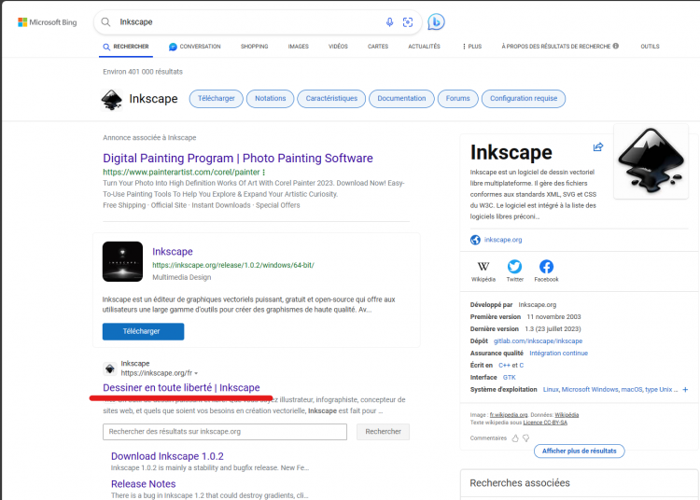Click the inkscape.org site search field

coord(224,431)
